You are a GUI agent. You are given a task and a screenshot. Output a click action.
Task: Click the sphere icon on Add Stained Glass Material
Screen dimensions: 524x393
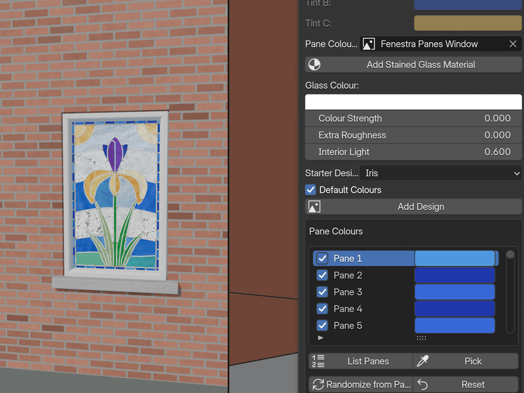click(314, 64)
